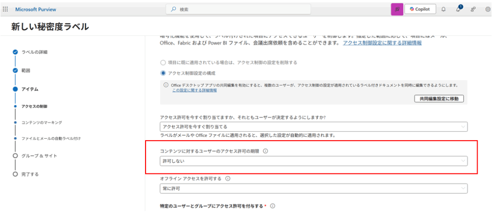Click the magenta portal icon beside Copilot

click(397, 9)
